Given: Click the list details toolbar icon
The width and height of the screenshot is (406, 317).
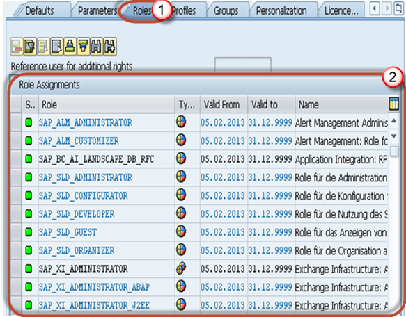Looking at the screenshot, I should point(57,47).
